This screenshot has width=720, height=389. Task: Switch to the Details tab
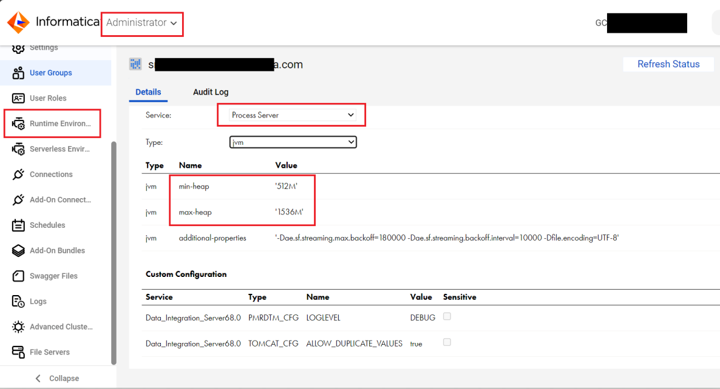(148, 92)
